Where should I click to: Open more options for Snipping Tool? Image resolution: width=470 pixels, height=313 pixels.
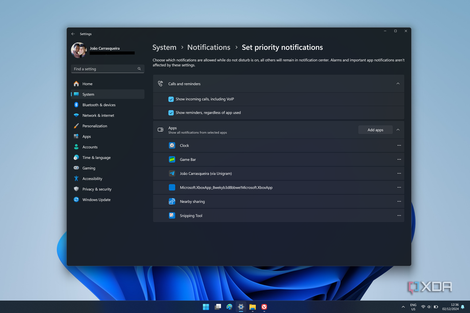[x=399, y=215]
